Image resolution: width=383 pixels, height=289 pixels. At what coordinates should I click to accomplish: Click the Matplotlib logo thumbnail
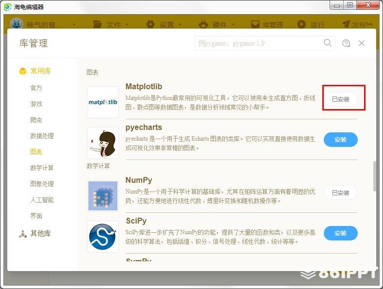[103, 102]
